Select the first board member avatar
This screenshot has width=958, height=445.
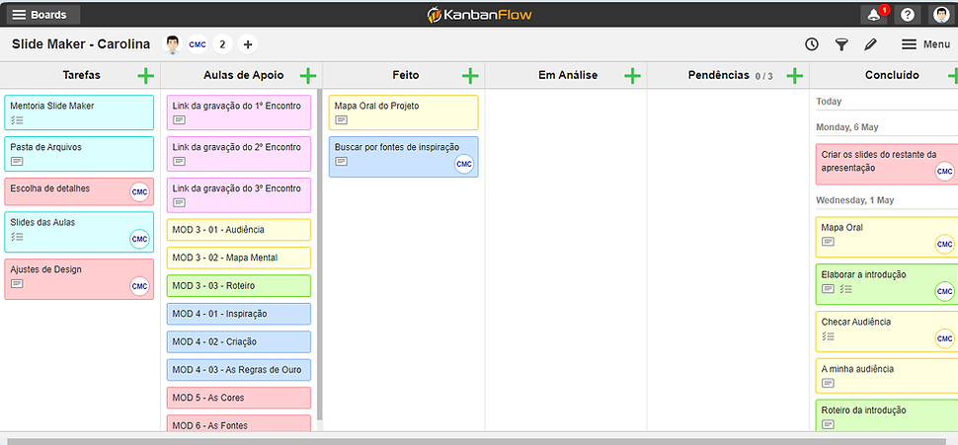point(173,44)
